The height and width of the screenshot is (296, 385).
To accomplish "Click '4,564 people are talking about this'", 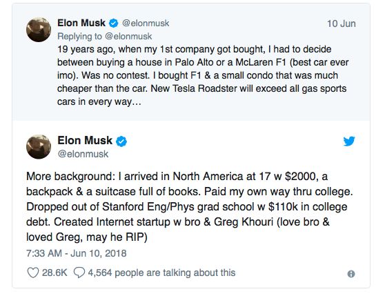I will (161, 273).
